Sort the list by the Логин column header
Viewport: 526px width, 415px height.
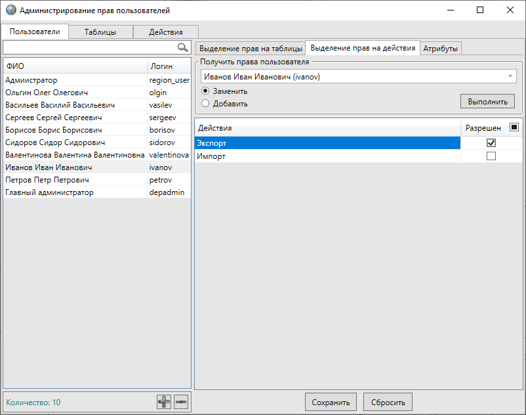[169, 66]
